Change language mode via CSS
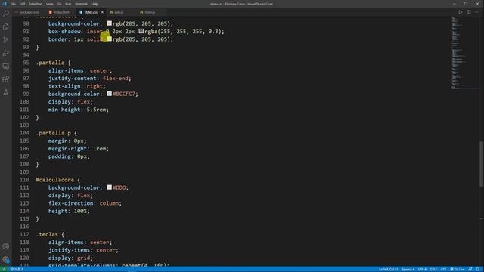The image size is (484, 272). point(444,269)
